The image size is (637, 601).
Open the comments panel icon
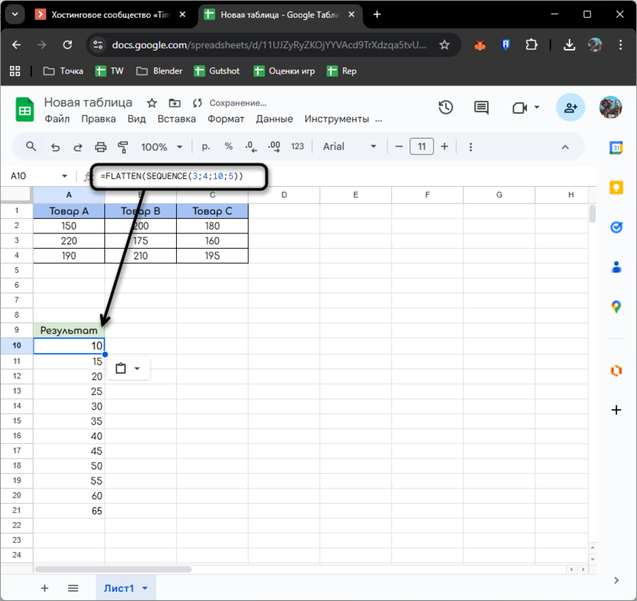click(481, 108)
